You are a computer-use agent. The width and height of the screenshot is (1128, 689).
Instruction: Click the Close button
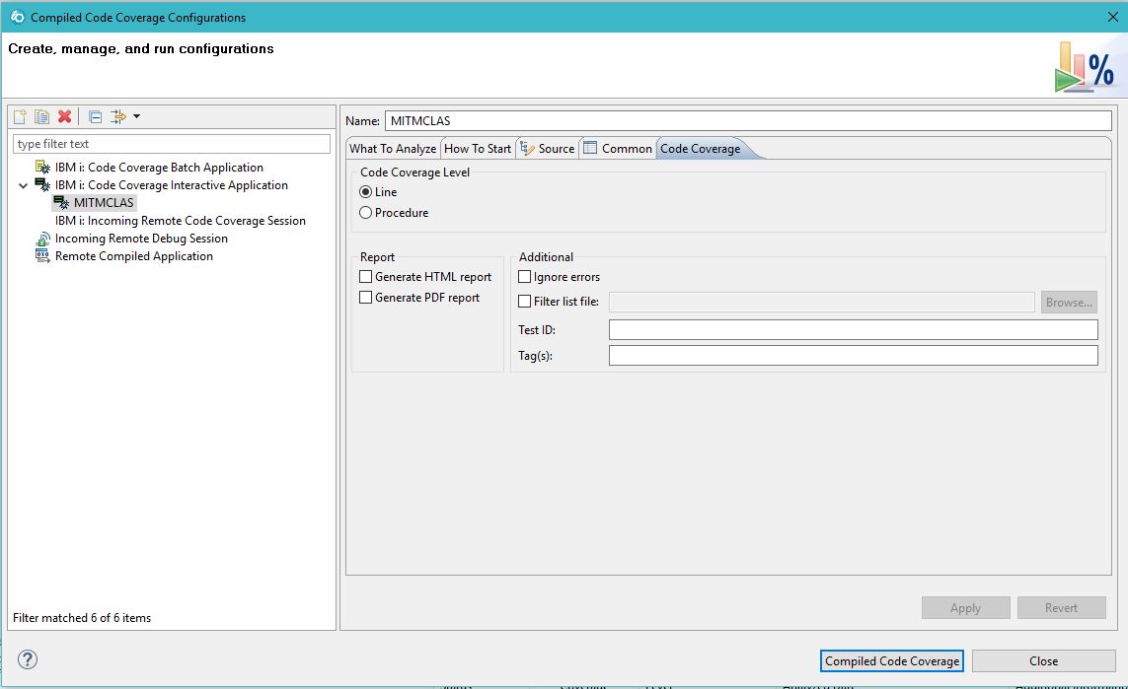coord(1043,661)
